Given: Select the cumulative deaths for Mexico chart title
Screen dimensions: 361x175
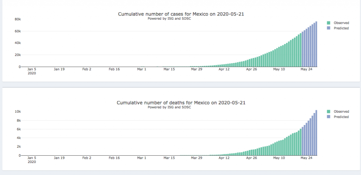Looking at the screenshot, I should pyautogui.click(x=180, y=103).
